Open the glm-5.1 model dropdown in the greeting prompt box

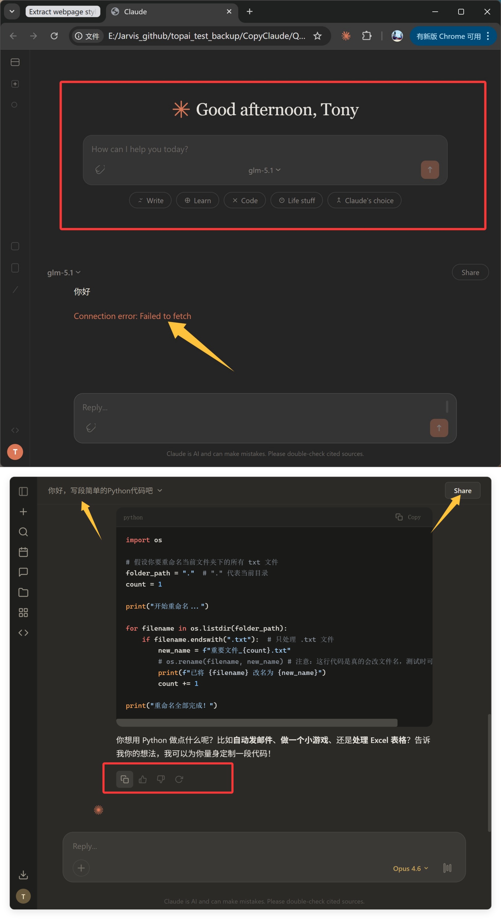[264, 170]
